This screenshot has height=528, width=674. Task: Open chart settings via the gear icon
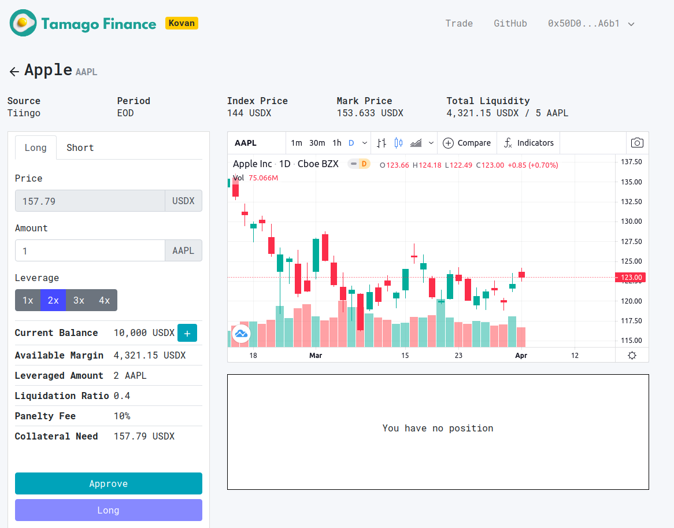pyautogui.click(x=632, y=355)
